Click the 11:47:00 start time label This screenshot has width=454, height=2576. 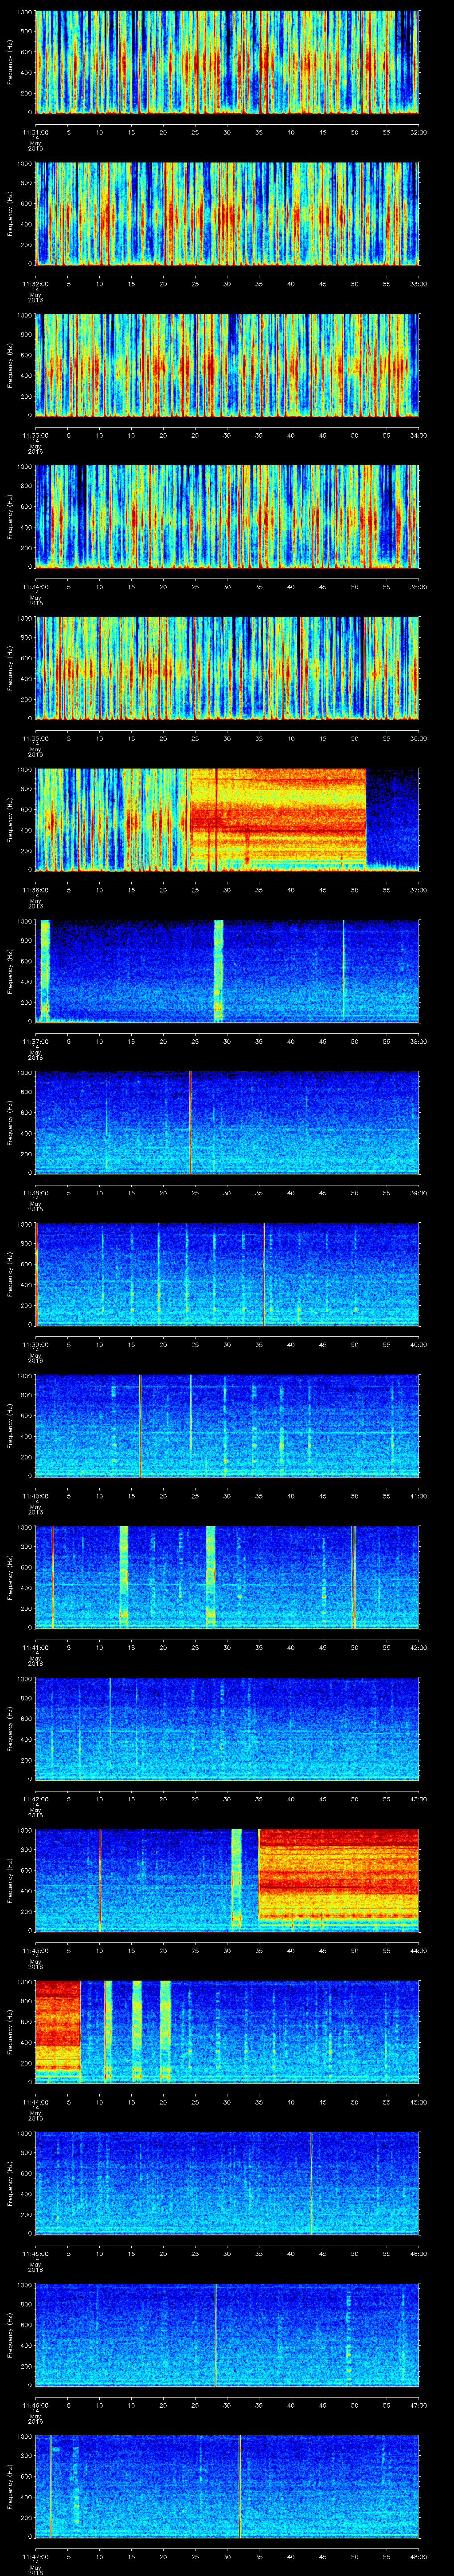36,2556
